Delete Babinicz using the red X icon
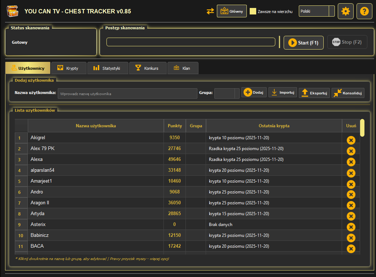Viewport: 376px width, 277px height. [x=351, y=238]
